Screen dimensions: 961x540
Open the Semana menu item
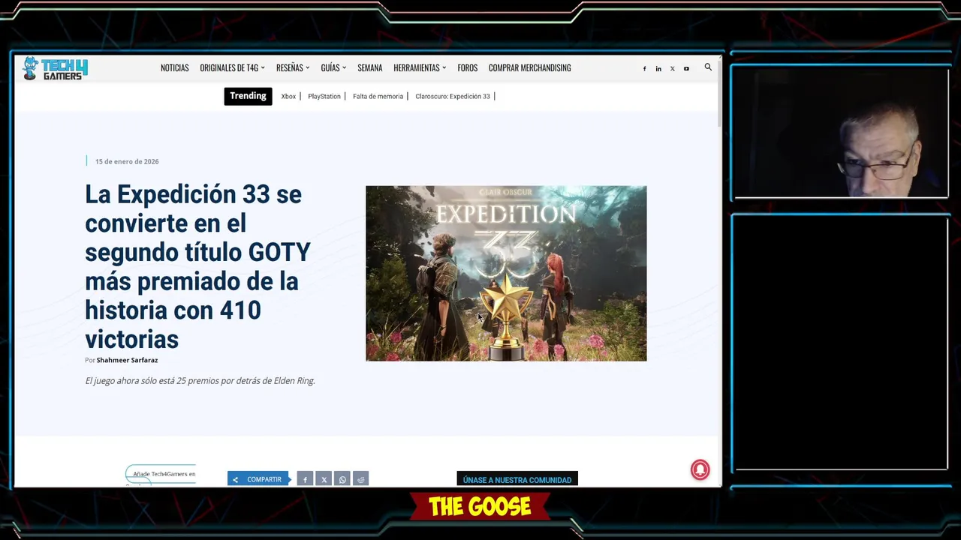tap(369, 67)
